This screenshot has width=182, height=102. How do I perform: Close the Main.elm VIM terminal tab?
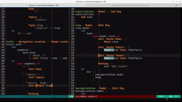pyautogui.click(x=85, y=5)
